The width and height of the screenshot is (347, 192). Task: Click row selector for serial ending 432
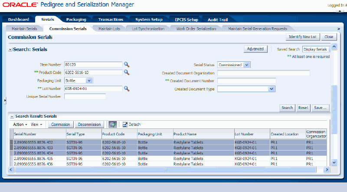(x=12, y=142)
